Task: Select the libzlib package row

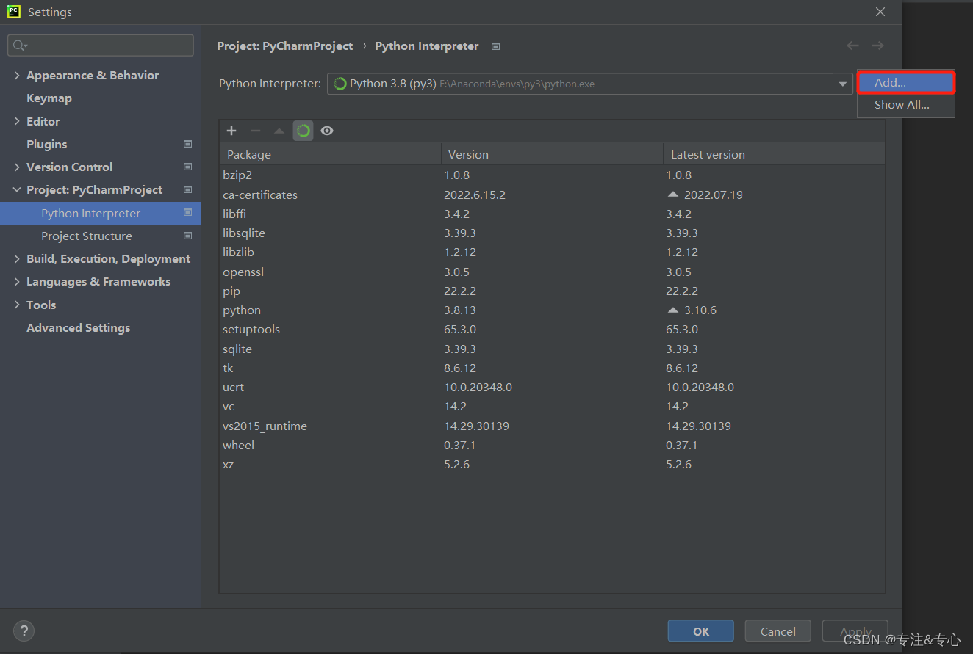Action: pos(552,252)
